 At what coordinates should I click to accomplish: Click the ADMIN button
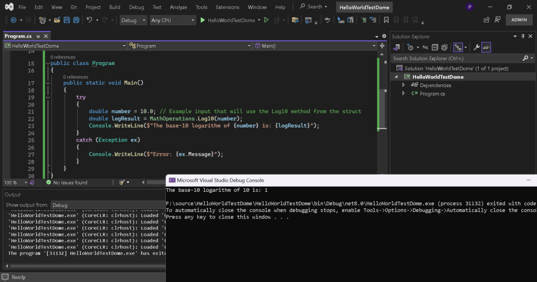point(519,20)
